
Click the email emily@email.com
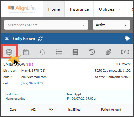click(34, 77)
